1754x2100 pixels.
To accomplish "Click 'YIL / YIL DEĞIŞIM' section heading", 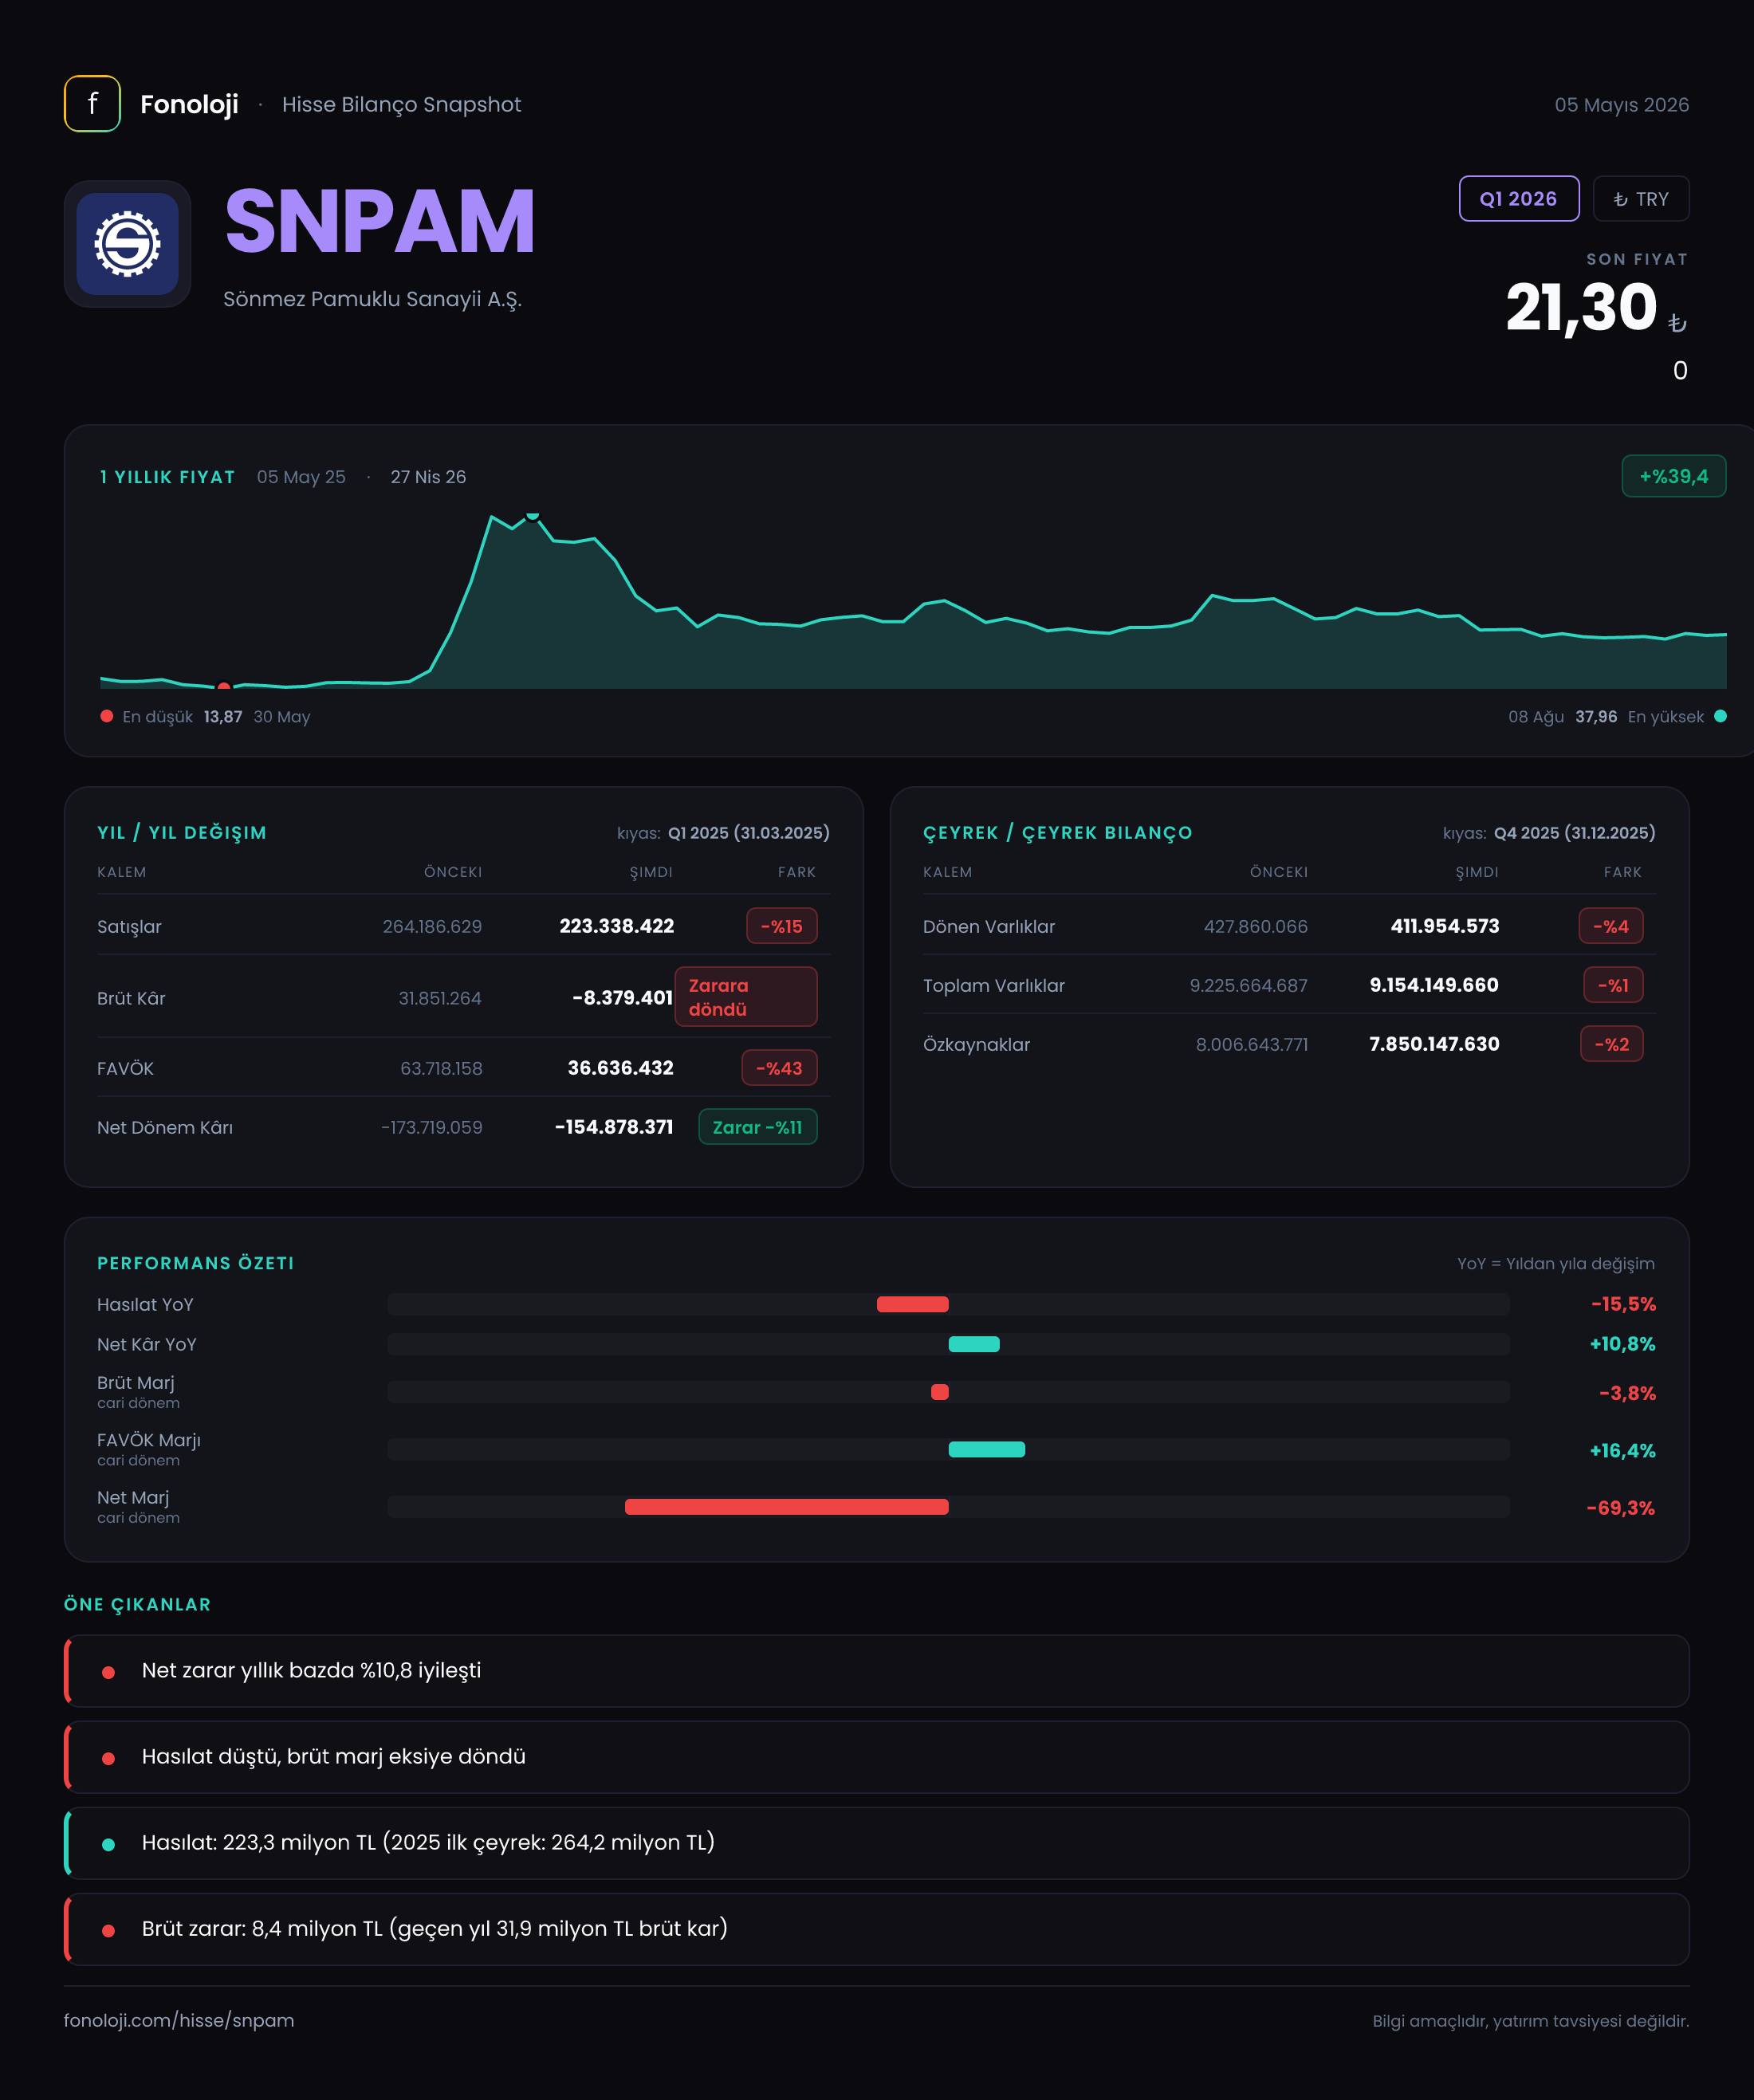I will click(182, 833).
